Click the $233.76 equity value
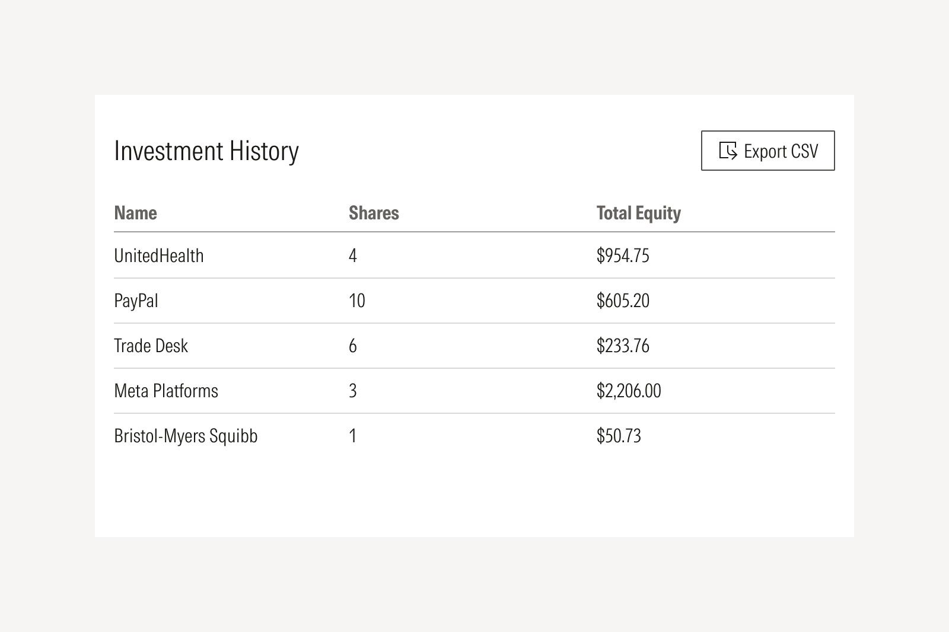The image size is (949, 632). tap(623, 346)
